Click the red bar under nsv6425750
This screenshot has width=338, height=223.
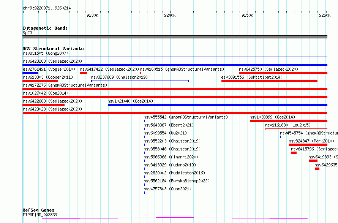click(283, 73)
